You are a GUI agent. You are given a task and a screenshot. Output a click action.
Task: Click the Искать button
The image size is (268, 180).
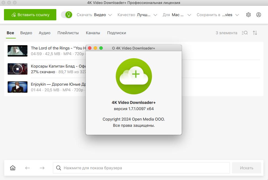click(x=246, y=168)
